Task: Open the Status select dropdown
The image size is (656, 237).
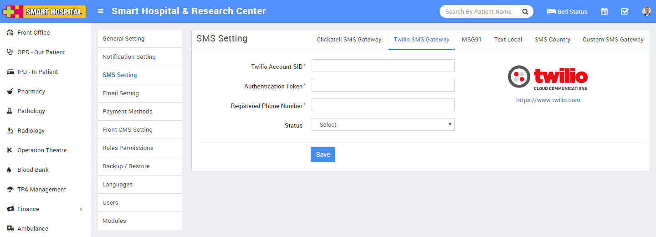Action: click(x=383, y=125)
